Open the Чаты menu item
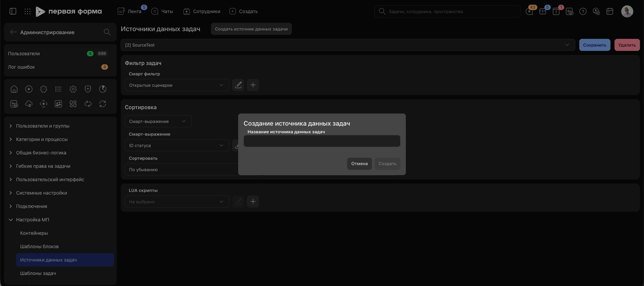 [x=162, y=11]
